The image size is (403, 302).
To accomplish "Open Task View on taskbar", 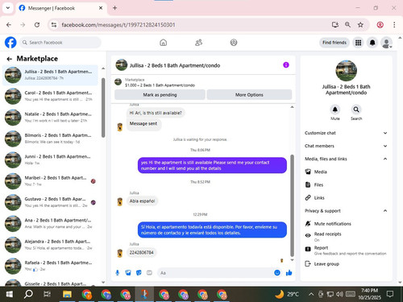I will [x=47, y=294].
